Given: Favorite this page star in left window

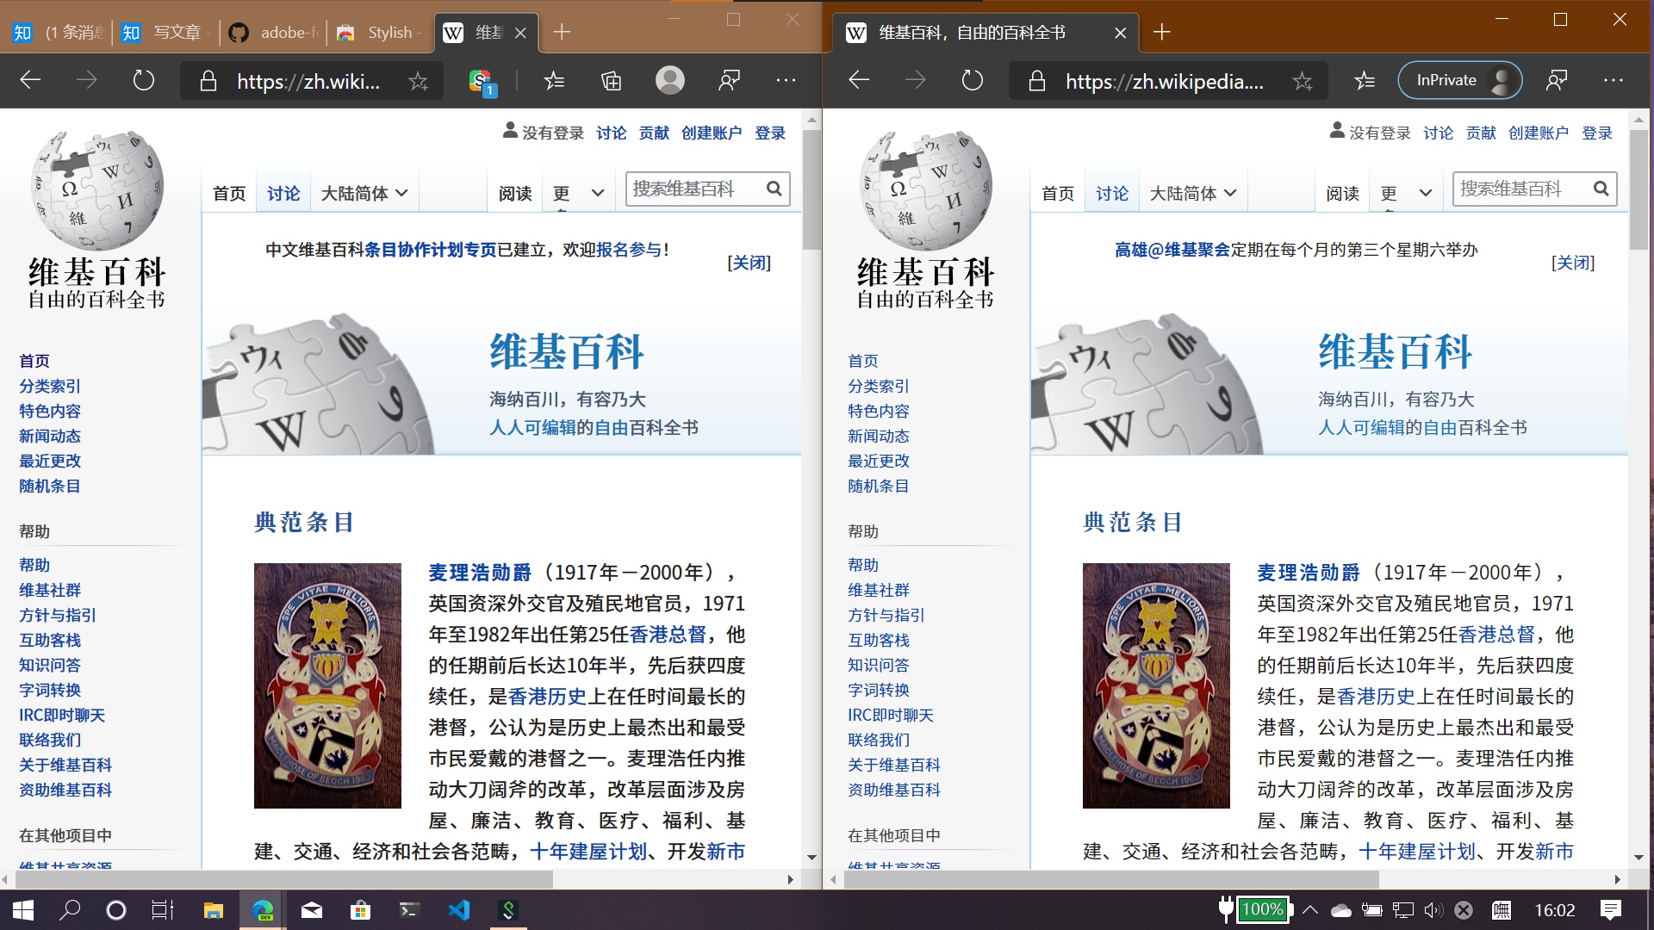Looking at the screenshot, I should 418,81.
